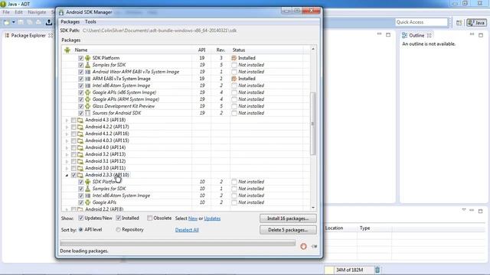
Task: Select the Package Explorer tab
Action: (28, 36)
